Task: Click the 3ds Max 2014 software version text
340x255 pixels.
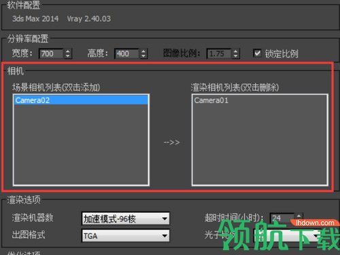Action: pos(35,18)
